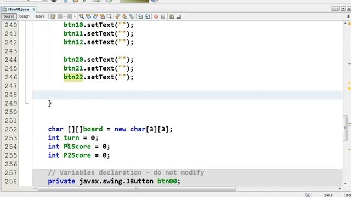351x197 pixels.
Task: Shift Line Left icon
Action: (140, 16)
